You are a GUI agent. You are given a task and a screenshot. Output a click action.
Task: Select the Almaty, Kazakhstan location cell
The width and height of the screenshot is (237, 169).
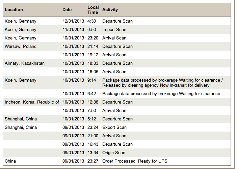[25, 63]
